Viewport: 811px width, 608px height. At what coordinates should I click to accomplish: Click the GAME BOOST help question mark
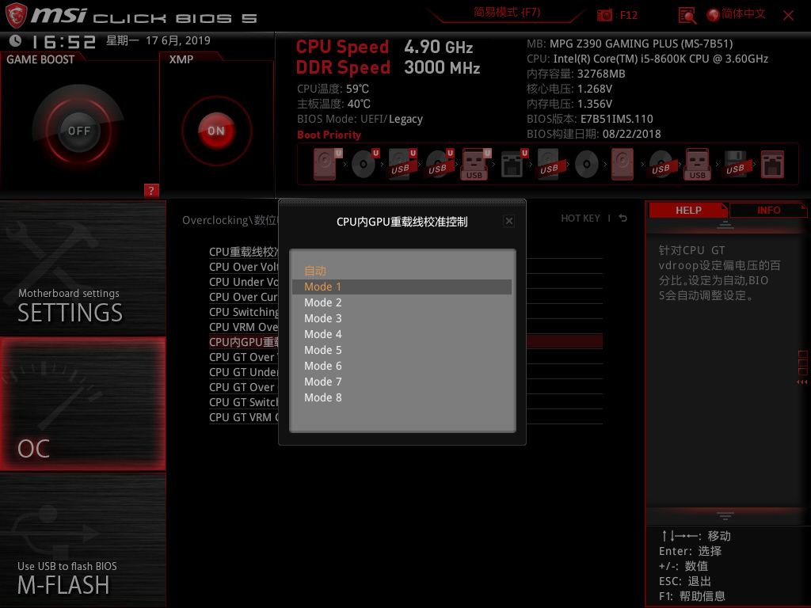[x=151, y=190]
